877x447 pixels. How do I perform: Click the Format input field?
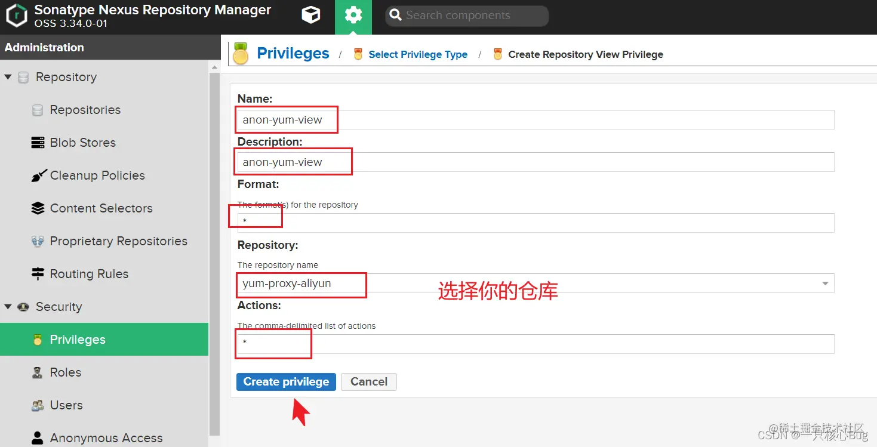(x=536, y=223)
